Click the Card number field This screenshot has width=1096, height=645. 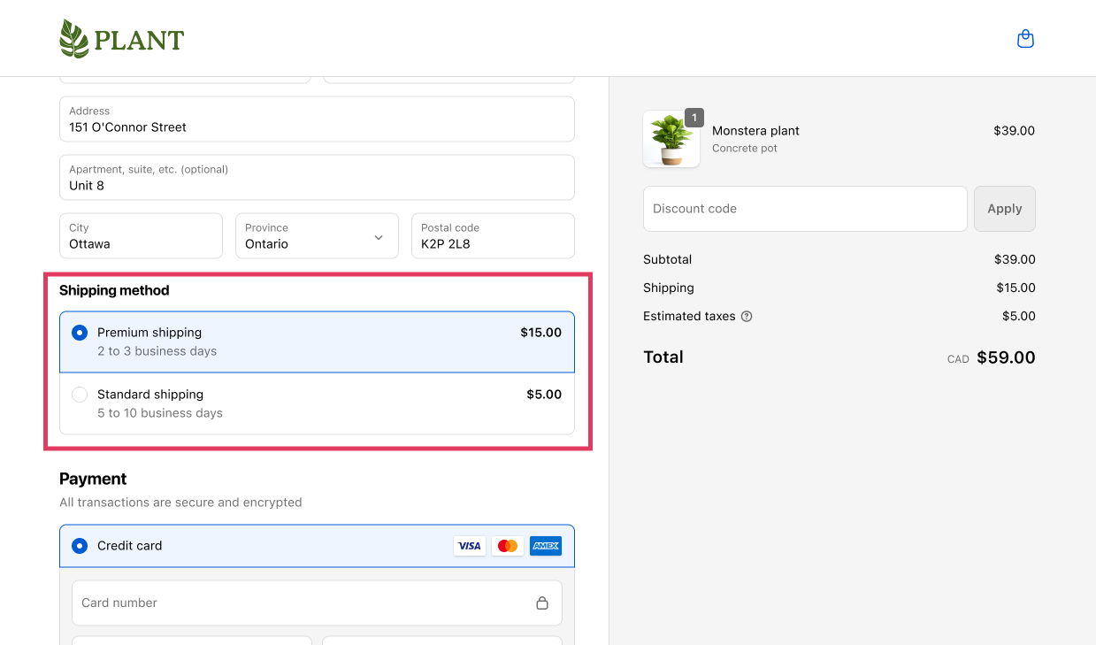point(317,603)
